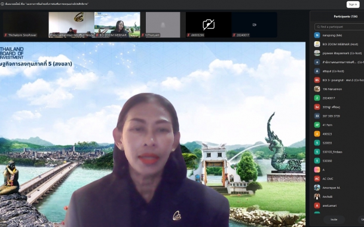Screen dimensions: 364x227
Task: Click the Anchalii profile picture
Action: pyautogui.click(x=317, y=197)
